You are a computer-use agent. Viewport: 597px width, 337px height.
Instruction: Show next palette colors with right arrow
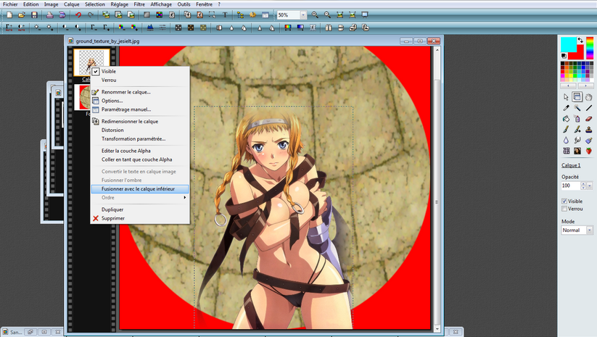point(585,86)
